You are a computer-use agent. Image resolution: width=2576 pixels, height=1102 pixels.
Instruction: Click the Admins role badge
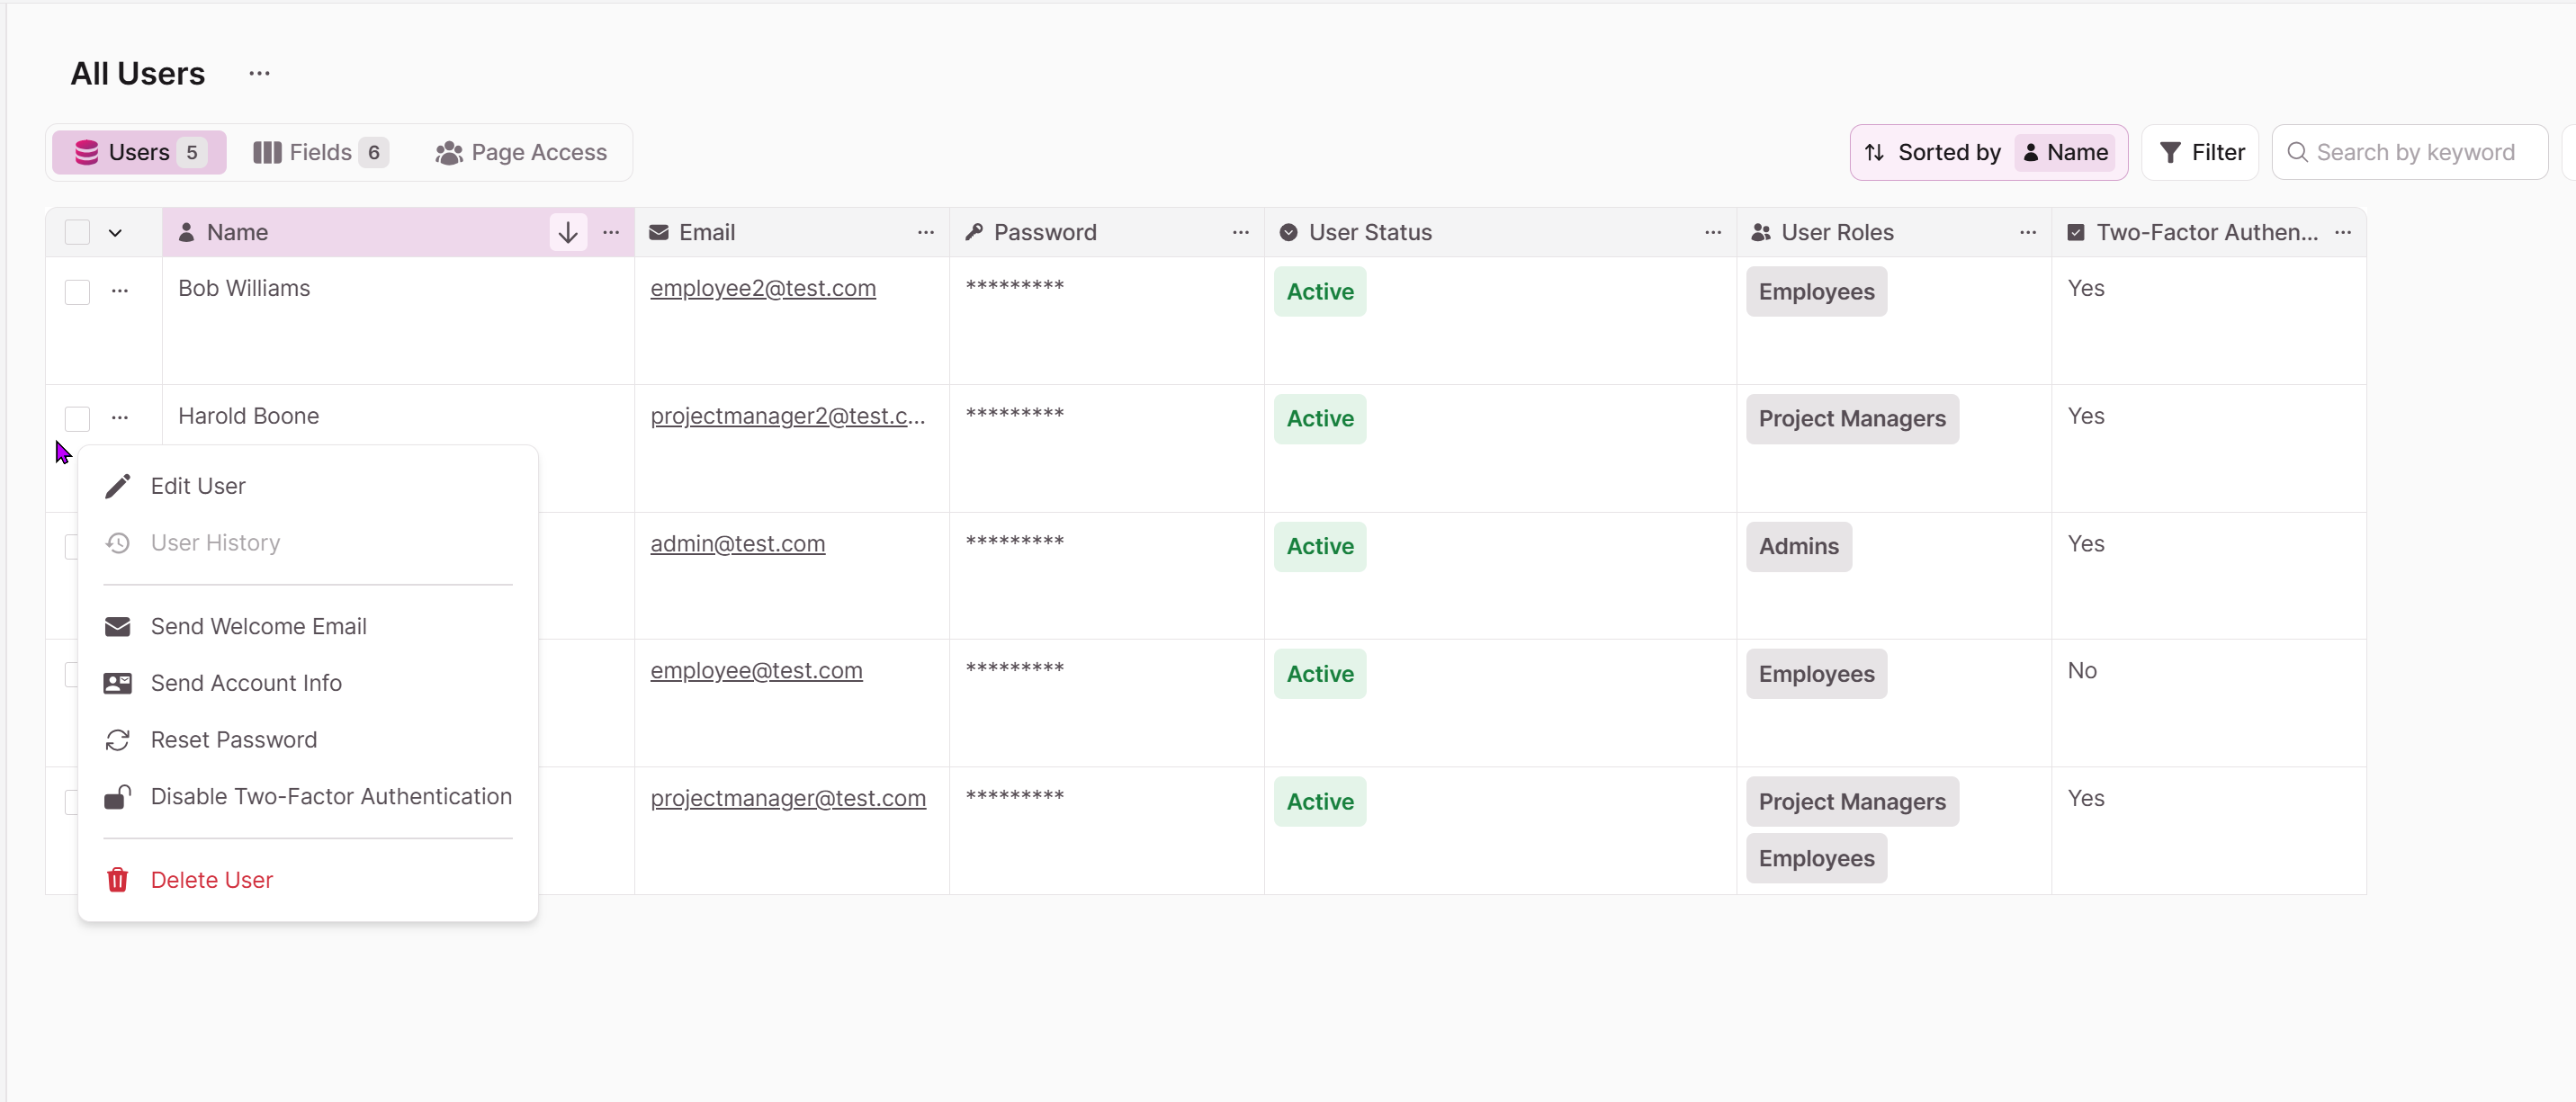pyautogui.click(x=1798, y=546)
